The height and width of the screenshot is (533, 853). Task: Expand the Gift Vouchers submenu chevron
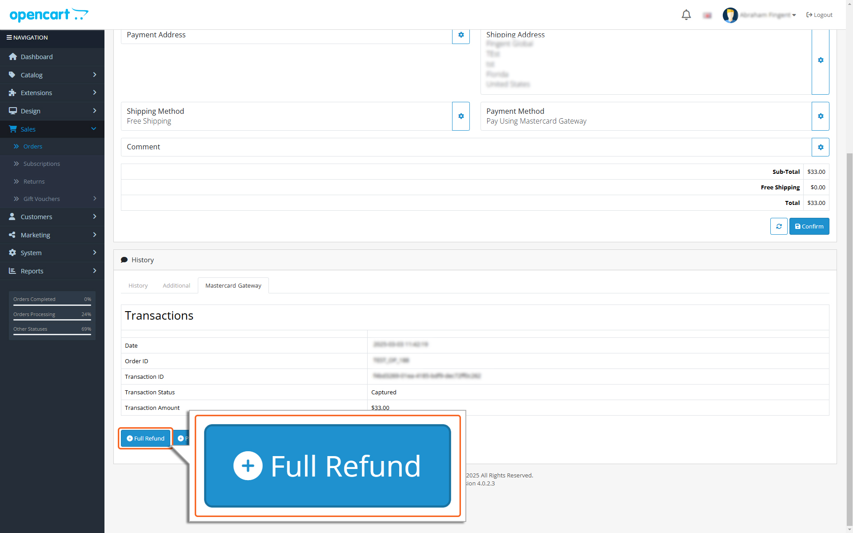tap(94, 199)
